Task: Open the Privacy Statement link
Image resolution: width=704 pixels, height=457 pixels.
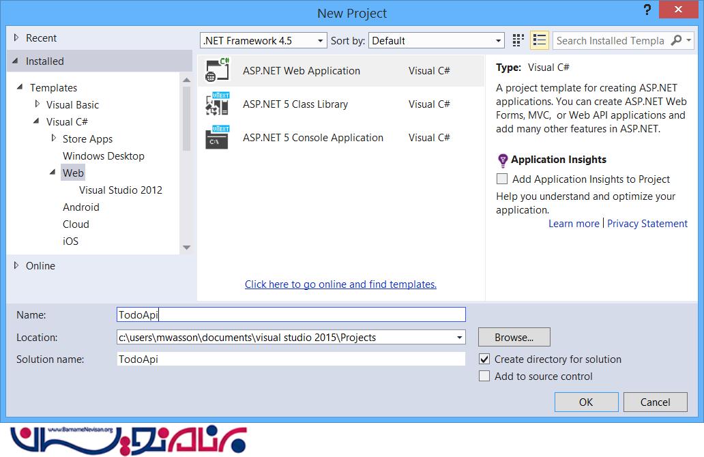Action: (647, 224)
